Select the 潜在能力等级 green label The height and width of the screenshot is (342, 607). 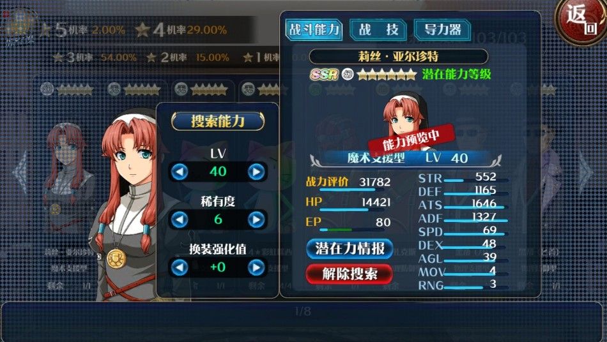click(x=456, y=74)
